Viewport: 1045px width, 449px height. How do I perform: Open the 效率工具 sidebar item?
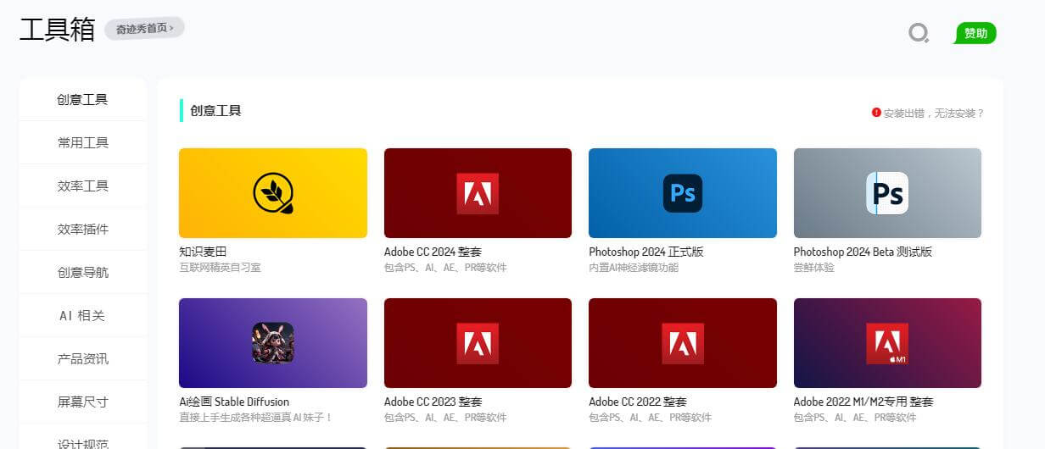82,186
